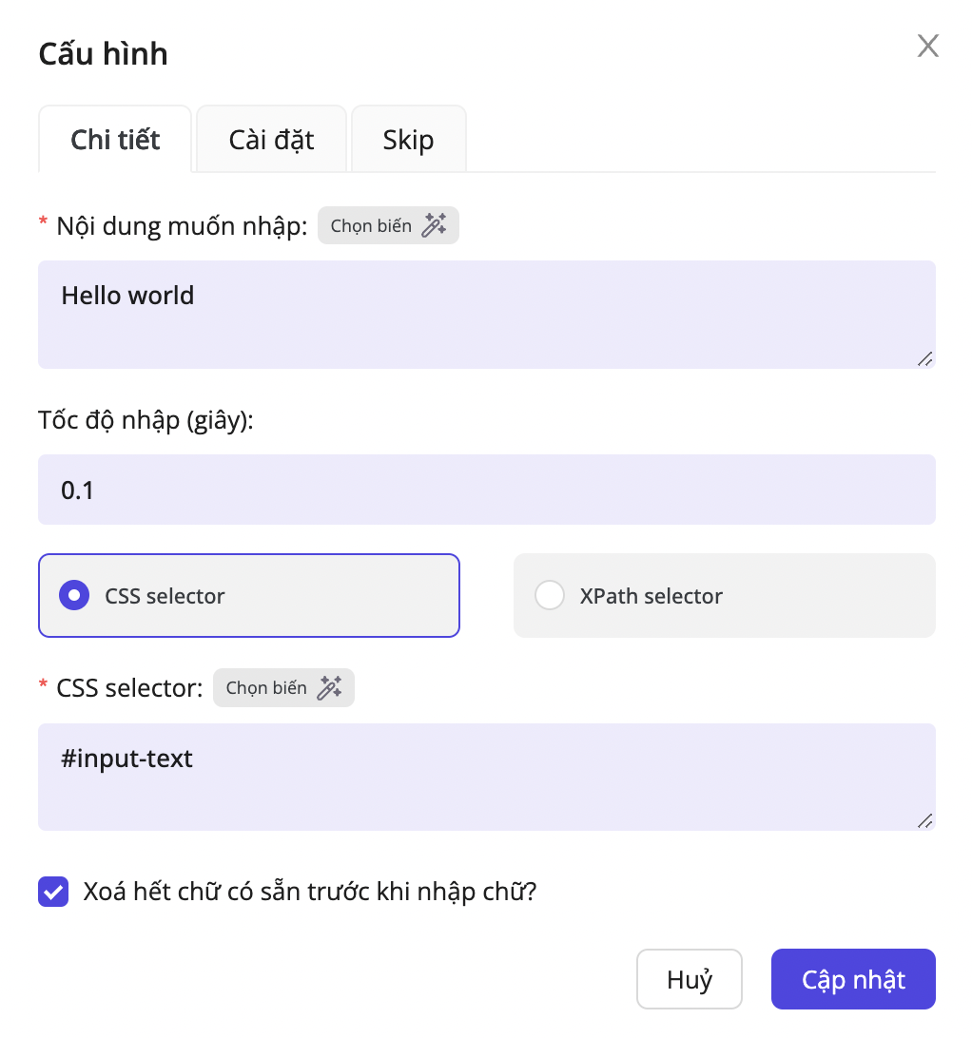Close the Cấu hình dialog
This screenshot has height=1038, width=972.
point(927,46)
